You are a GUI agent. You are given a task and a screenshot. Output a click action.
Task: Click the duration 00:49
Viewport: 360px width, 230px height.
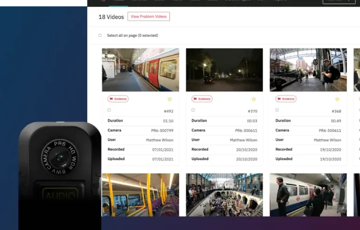336,121
